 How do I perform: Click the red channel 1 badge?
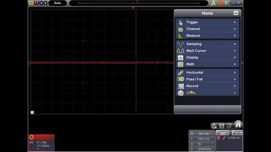click(x=31, y=137)
